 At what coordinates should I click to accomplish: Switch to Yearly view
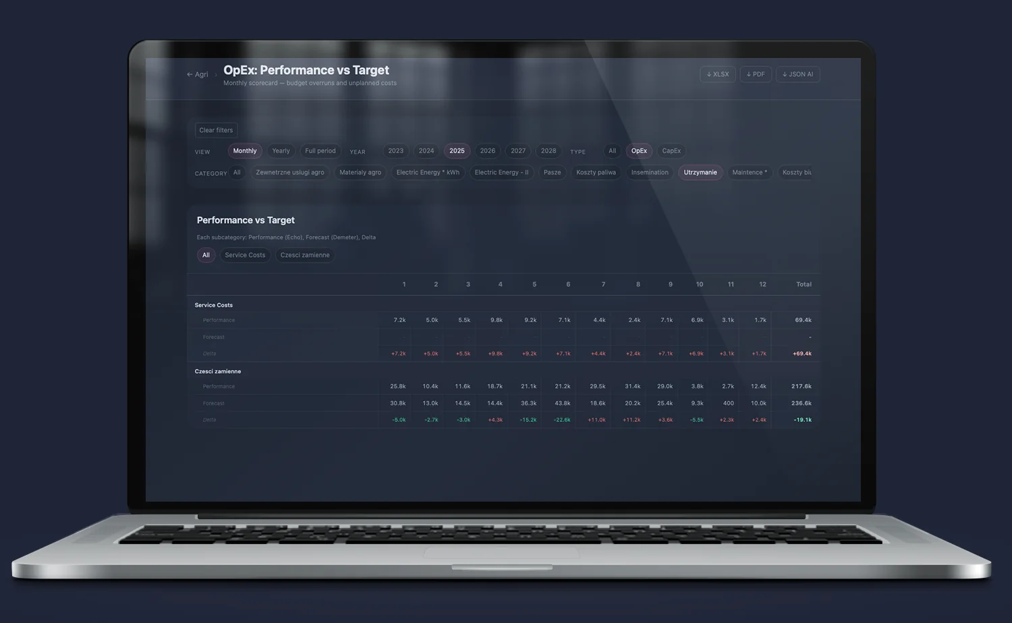click(281, 151)
